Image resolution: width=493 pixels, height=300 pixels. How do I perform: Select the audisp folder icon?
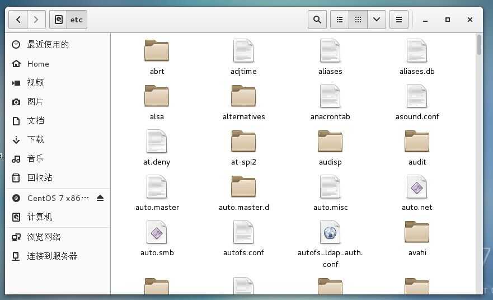330,141
